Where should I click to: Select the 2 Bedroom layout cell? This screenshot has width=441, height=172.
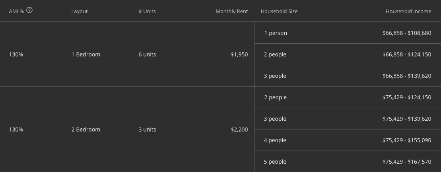point(86,129)
